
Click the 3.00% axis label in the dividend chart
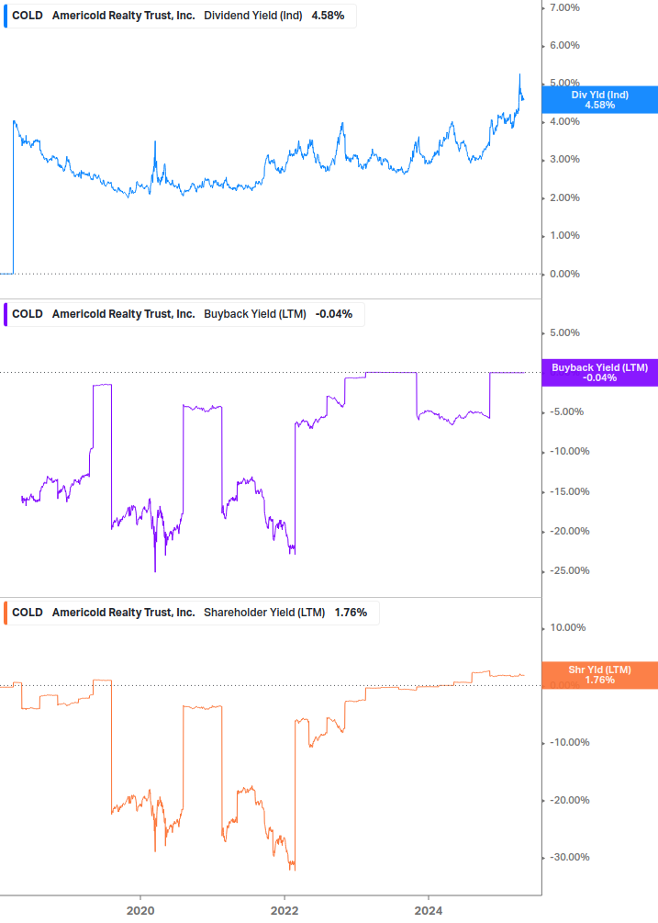[564, 160]
